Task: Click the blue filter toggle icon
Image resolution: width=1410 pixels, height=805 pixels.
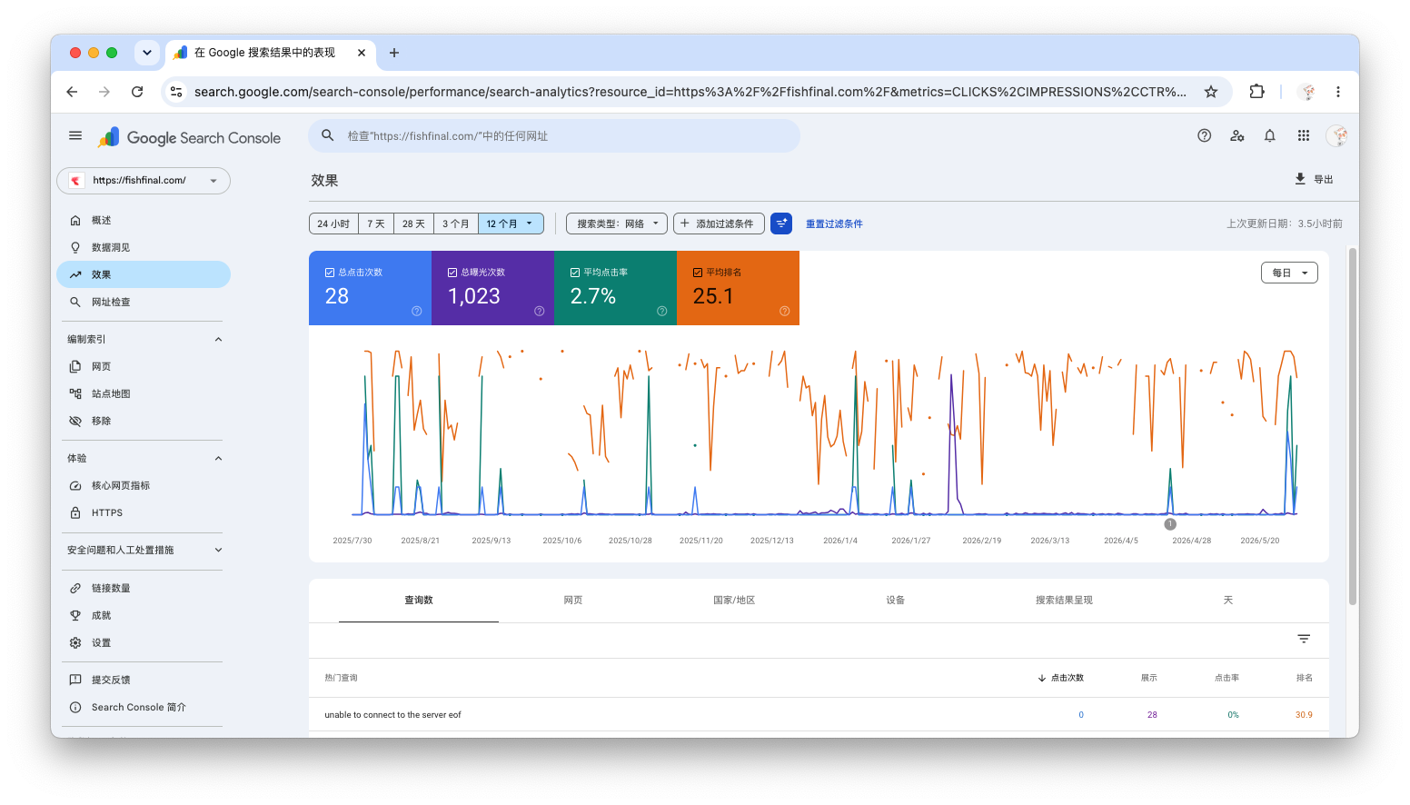Action: tap(781, 224)
